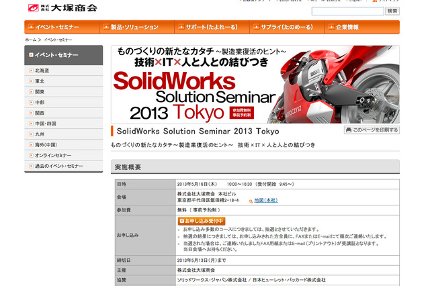This screenshot has height=286, width=430.
Task: Go to ホーム breadcrumb link
Action: (x=30, y=40)
